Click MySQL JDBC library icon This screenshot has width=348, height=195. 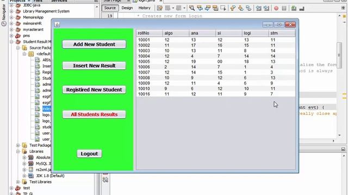pyautogui.click(x=31, y=164)
